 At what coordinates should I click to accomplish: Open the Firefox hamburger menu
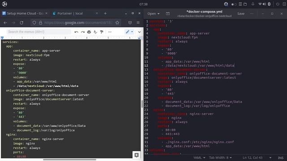coord(138,23)
